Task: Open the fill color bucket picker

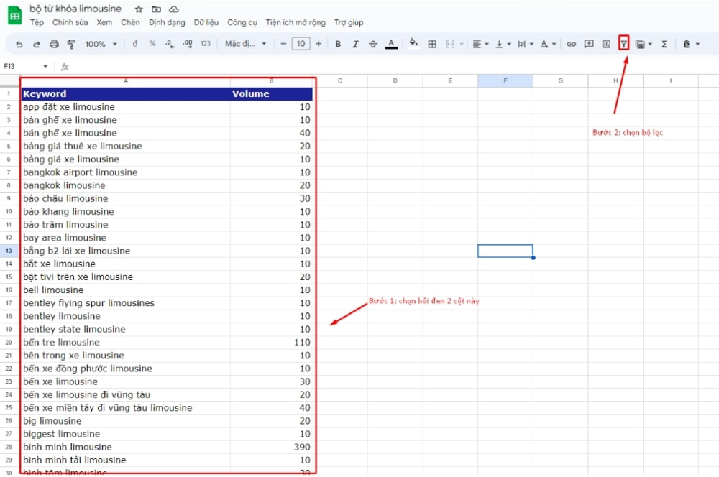Action: 413,43
